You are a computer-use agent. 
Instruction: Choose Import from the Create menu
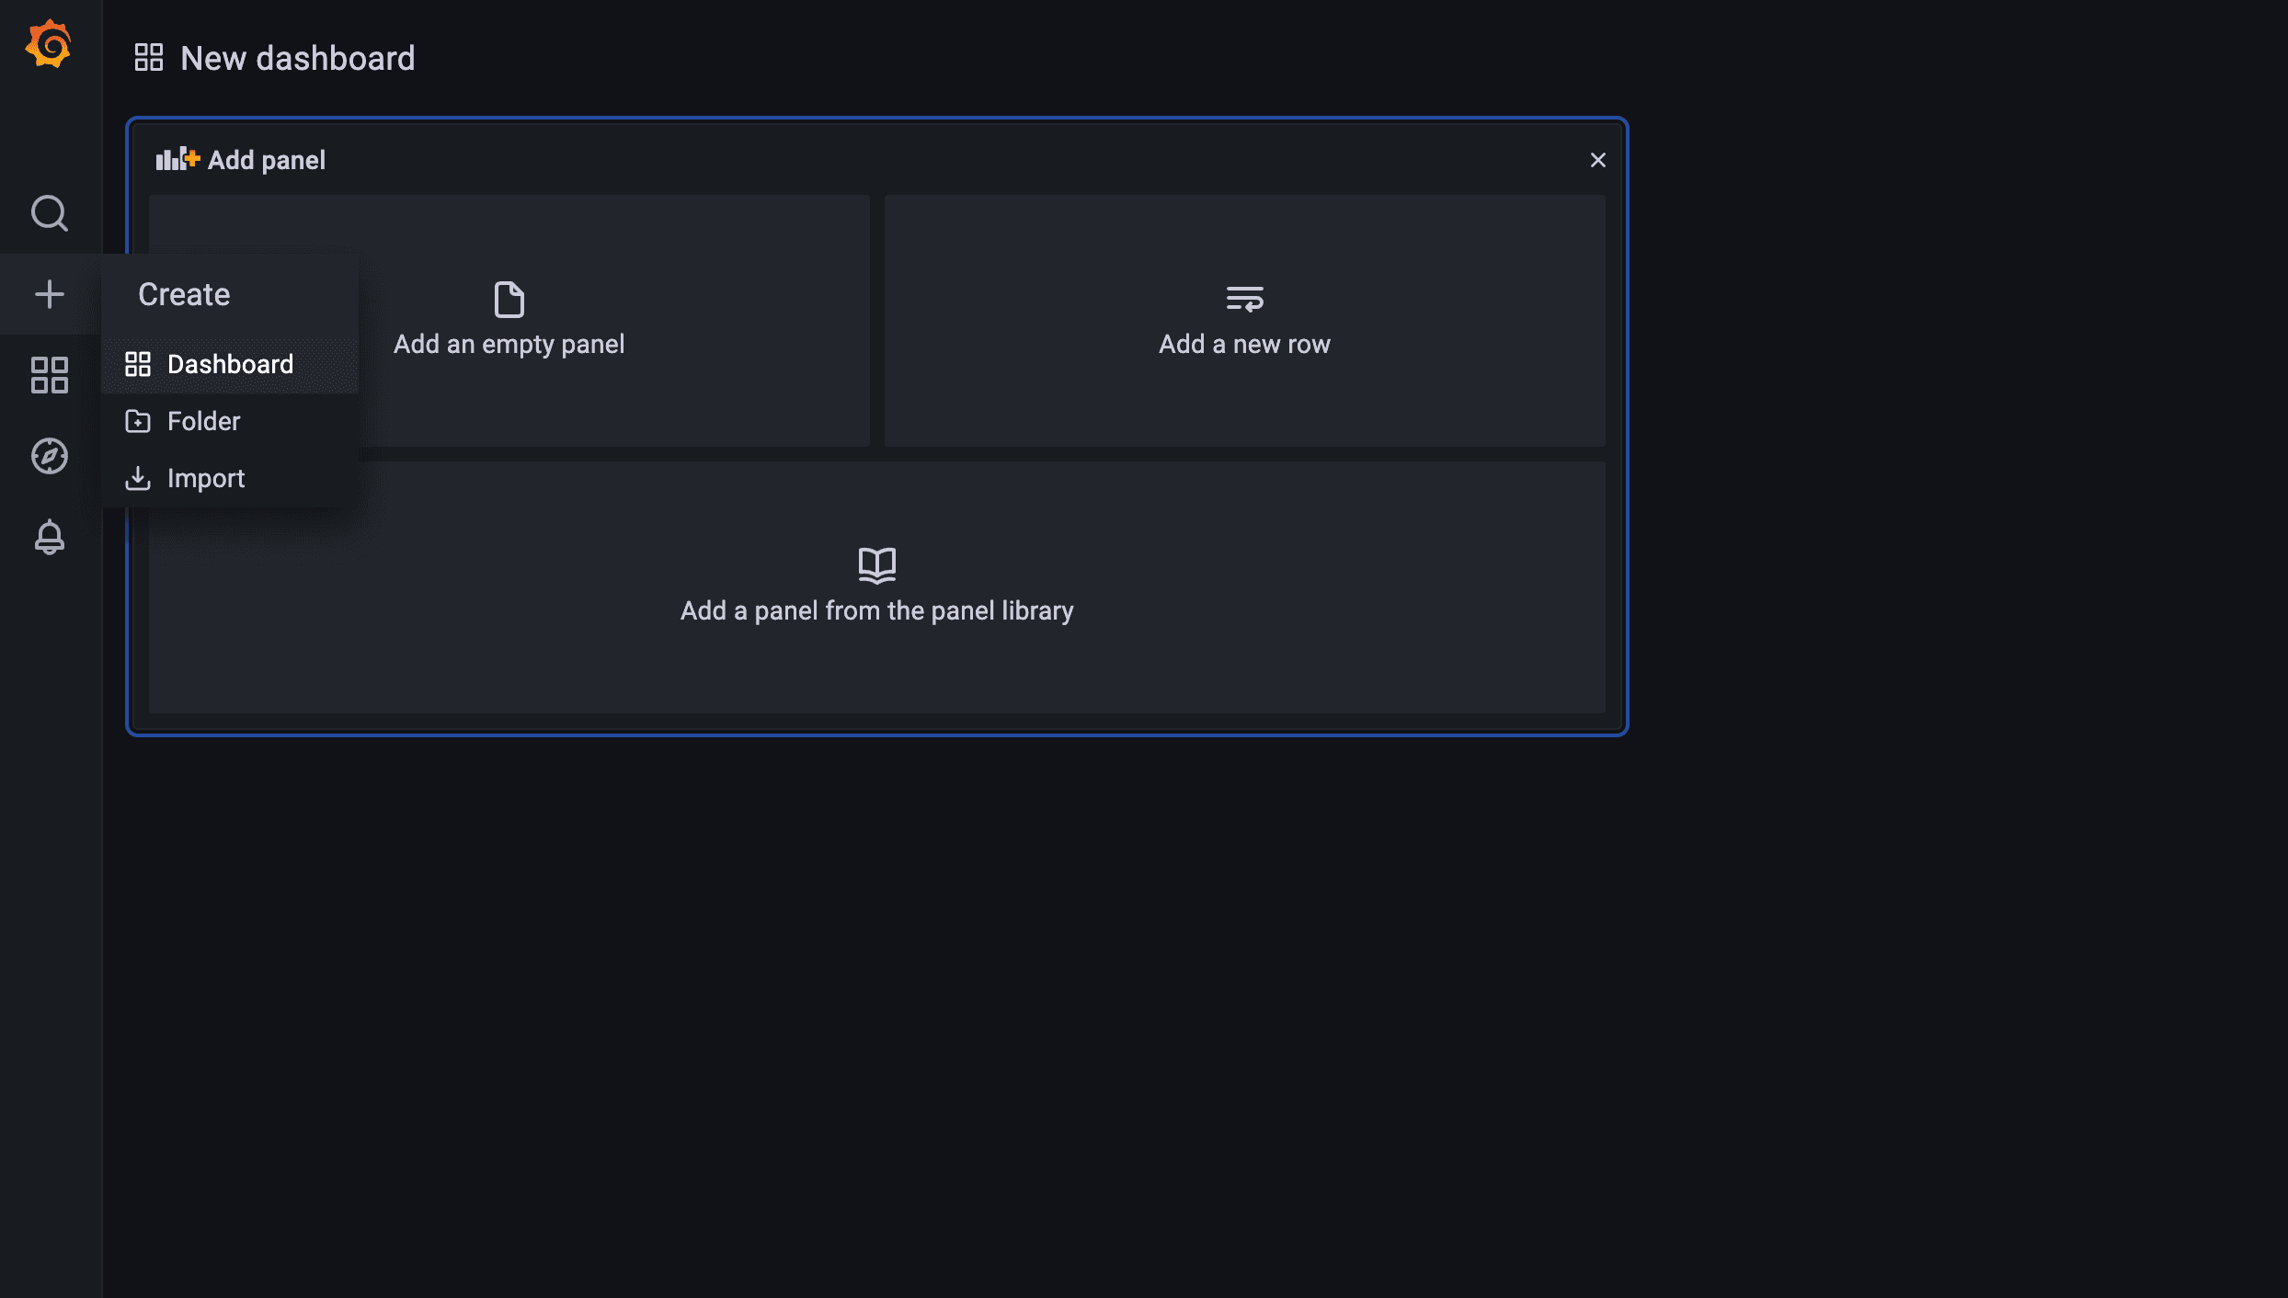pos(205,478)
